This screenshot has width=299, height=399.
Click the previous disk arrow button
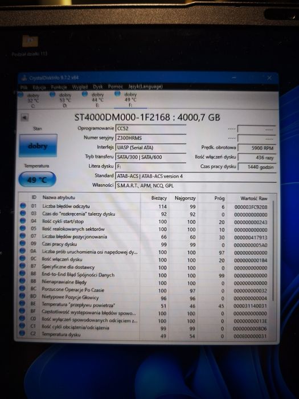[x=24, y=117]
